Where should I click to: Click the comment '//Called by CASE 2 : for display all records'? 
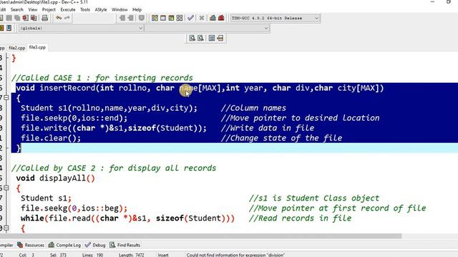click(114, 168)
